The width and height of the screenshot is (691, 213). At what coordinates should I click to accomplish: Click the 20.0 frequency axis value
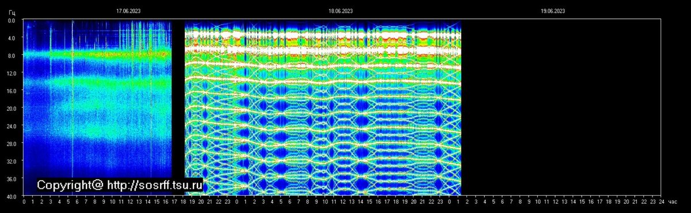[x=12, y=109]
